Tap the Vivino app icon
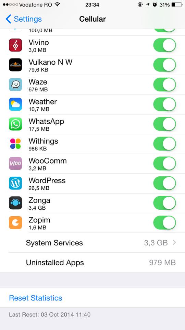 [15, 45]
